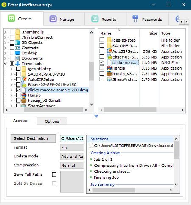
Task: Click the 3D Objects cube icon
Action: point(17,42)
